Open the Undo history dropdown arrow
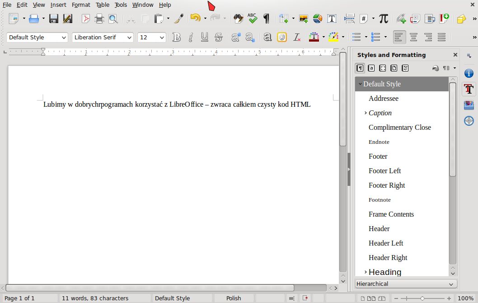The image size is (478, 303). pos(205,19)
